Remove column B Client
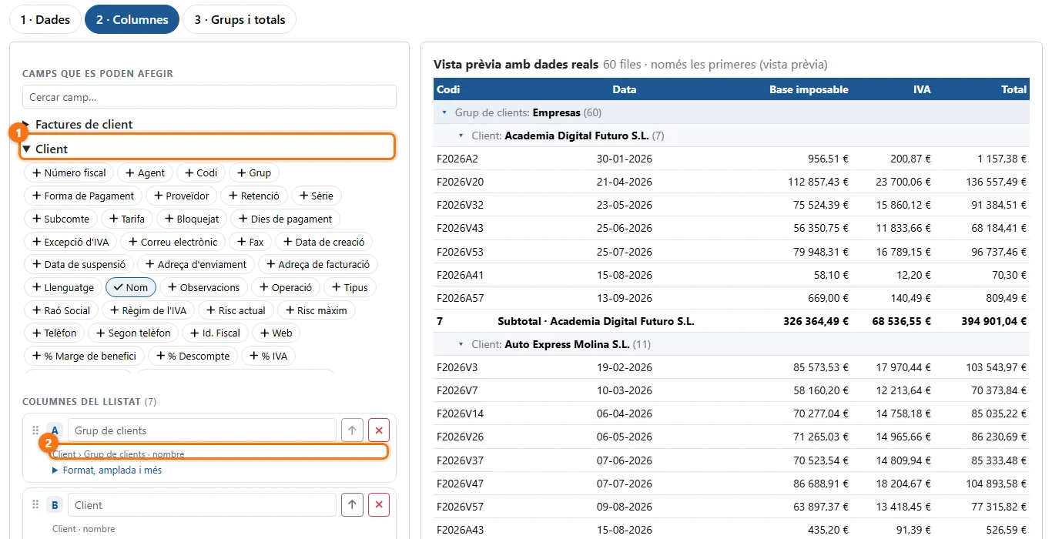1052x539 pixels. pos(379,505)
